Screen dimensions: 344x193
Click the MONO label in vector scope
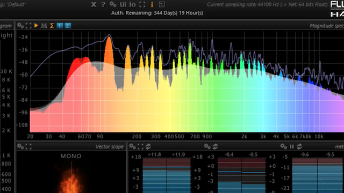71,156
